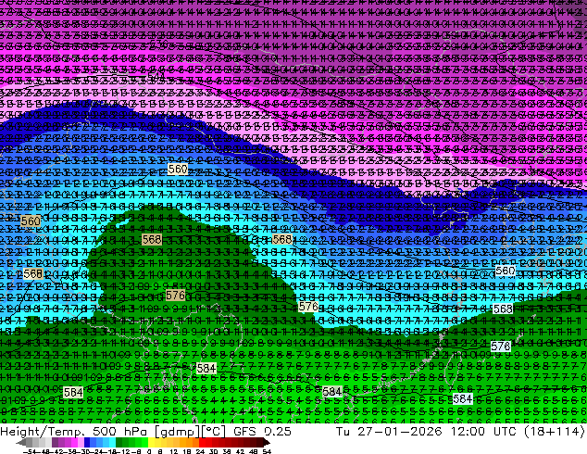Click the '-12' legend tick label
Screen dimensions: 587x454
pos(122,451)
